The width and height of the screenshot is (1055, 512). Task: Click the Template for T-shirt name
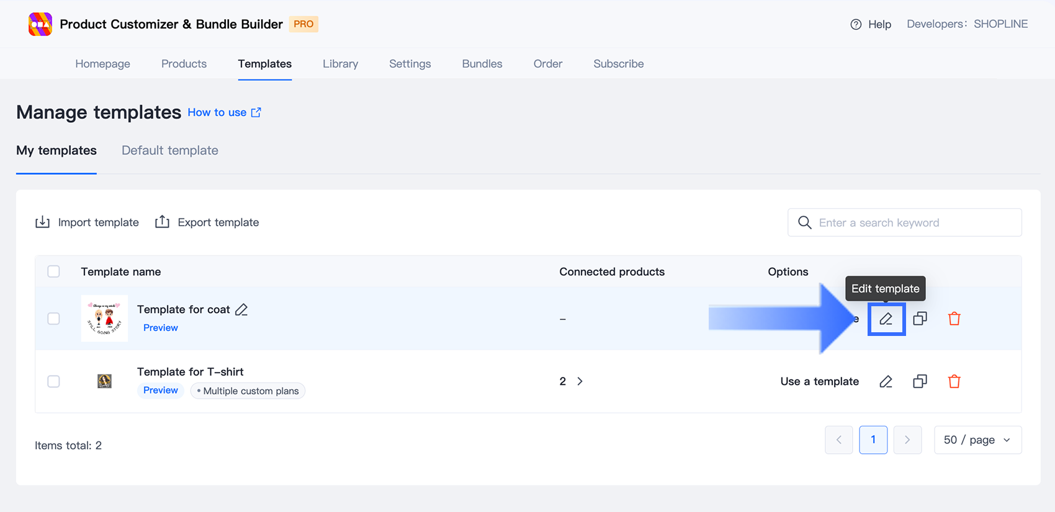(191, 372)
